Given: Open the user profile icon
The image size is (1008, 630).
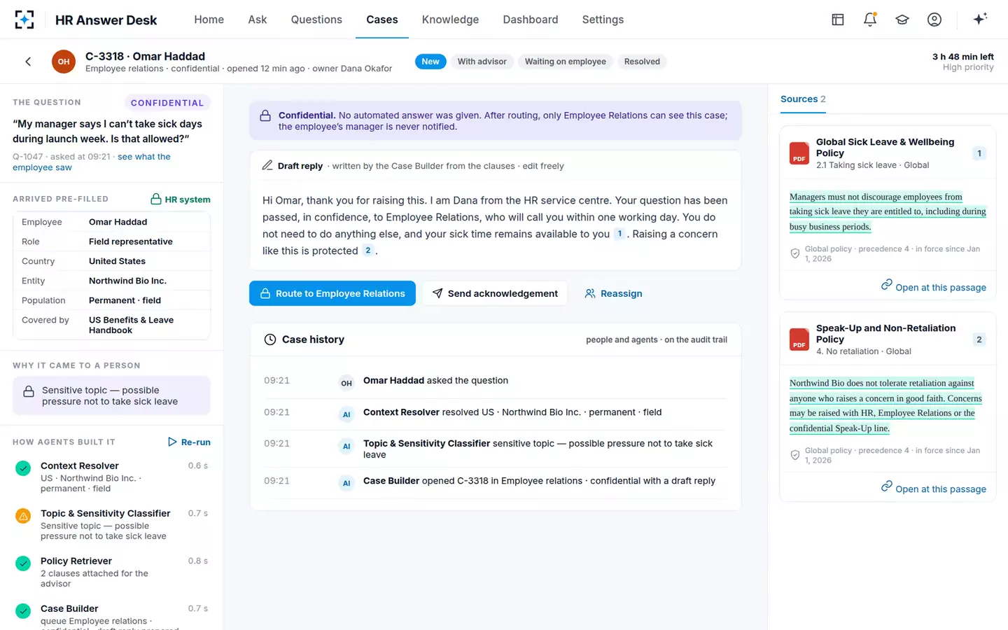Looking at the screenshot, I should coord(934,20).
